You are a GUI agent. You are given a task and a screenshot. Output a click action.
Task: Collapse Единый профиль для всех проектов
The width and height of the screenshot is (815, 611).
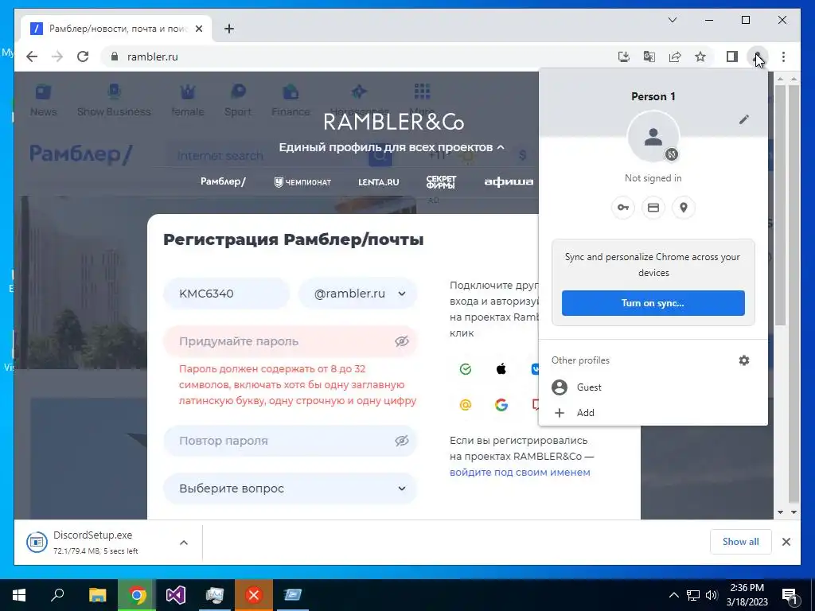click(x=392, y=147)
